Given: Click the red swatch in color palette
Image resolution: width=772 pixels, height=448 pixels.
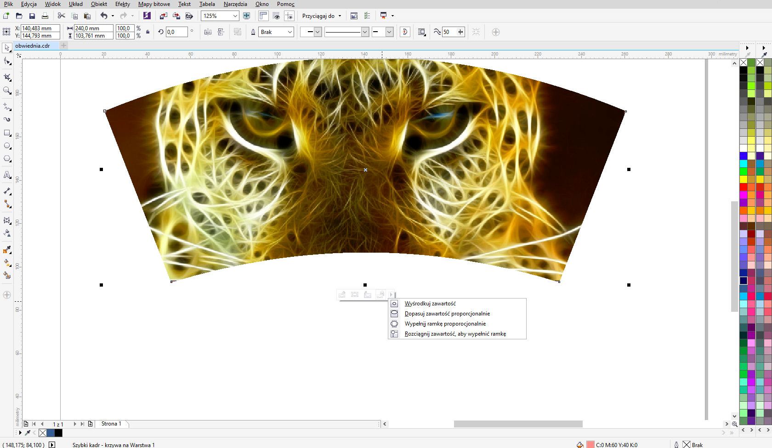Looking at the screenshot, I should click(x=743, y=187).
